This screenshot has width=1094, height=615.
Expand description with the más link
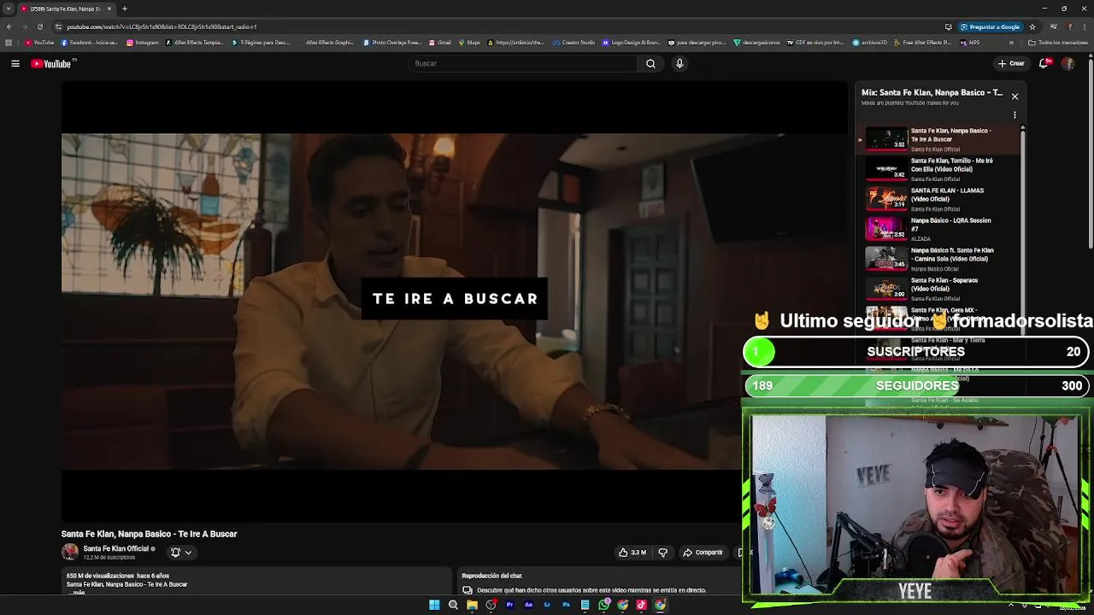(x=79, y=592)
